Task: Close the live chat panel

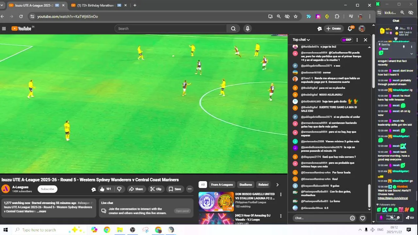Action: [x=365, y=40]
